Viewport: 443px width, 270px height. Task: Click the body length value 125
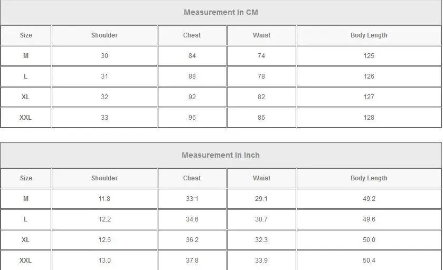369,56
